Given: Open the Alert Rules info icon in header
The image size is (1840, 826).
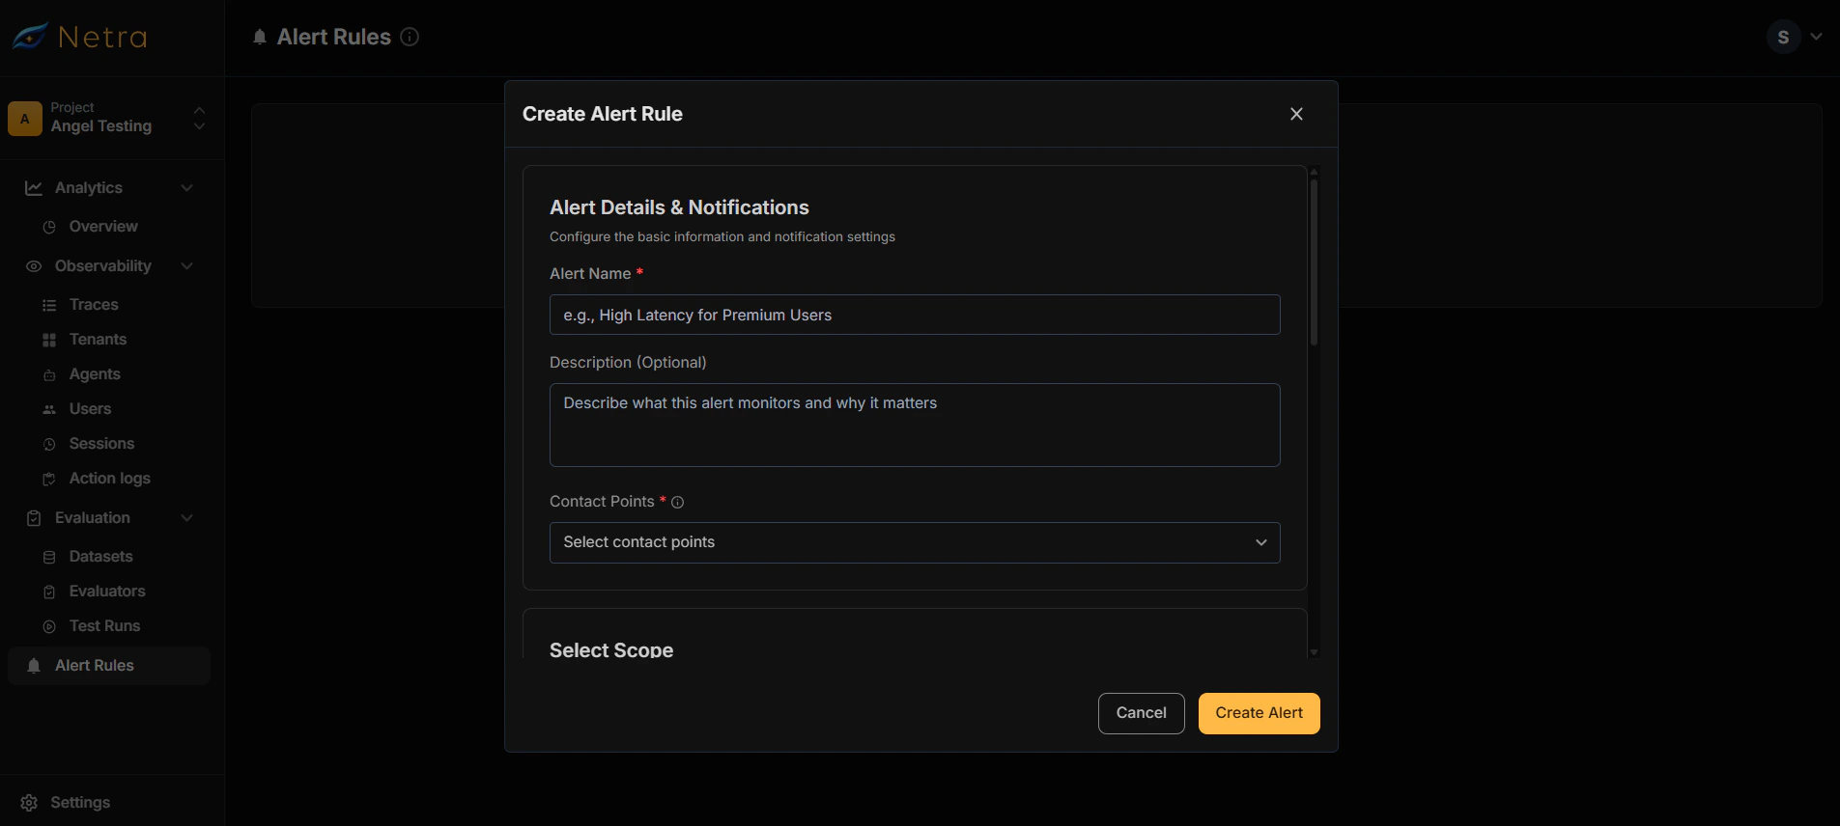Looking at the screenshot, I should (410, 37).
